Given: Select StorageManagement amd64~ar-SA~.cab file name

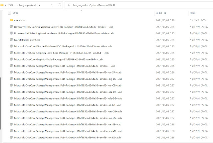Looking at the screenshot, I should tap(68, 72).
